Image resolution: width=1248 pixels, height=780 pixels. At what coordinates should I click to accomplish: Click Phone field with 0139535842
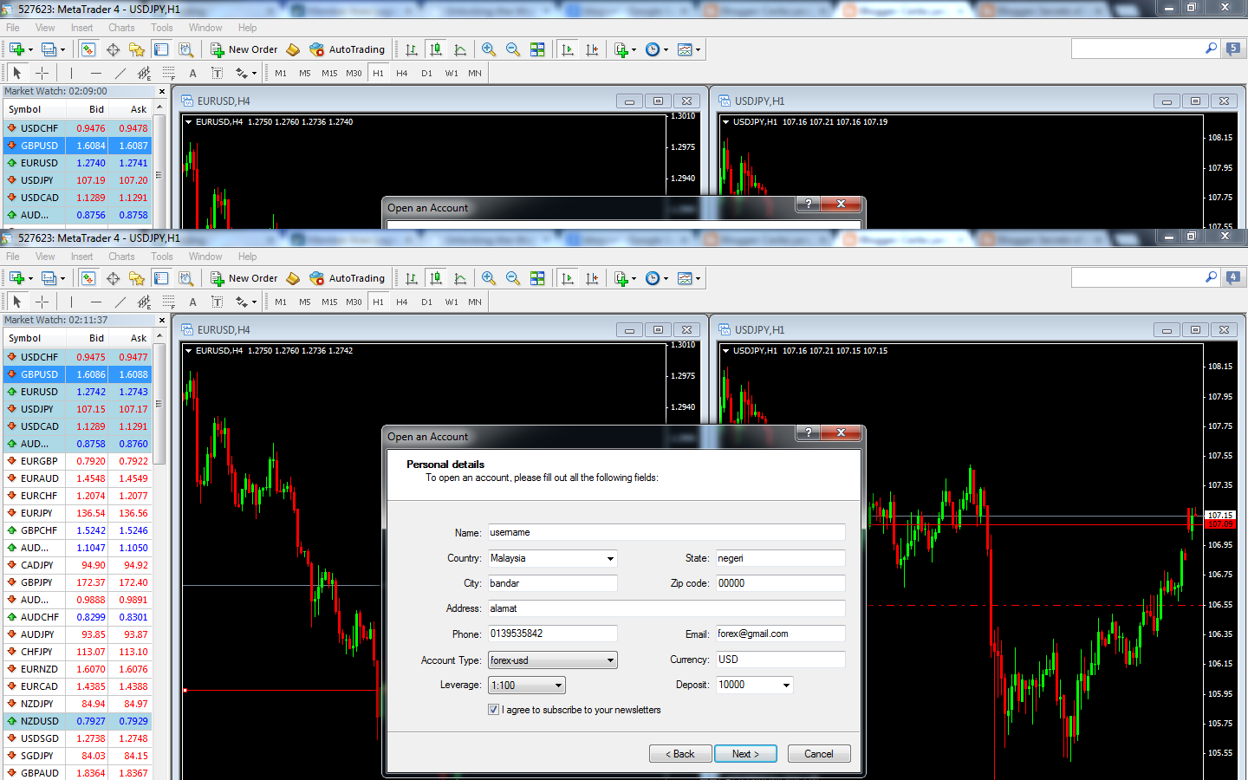point(552,634)
